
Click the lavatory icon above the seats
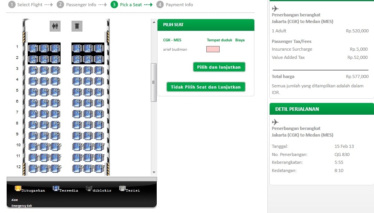pos(55,26)
